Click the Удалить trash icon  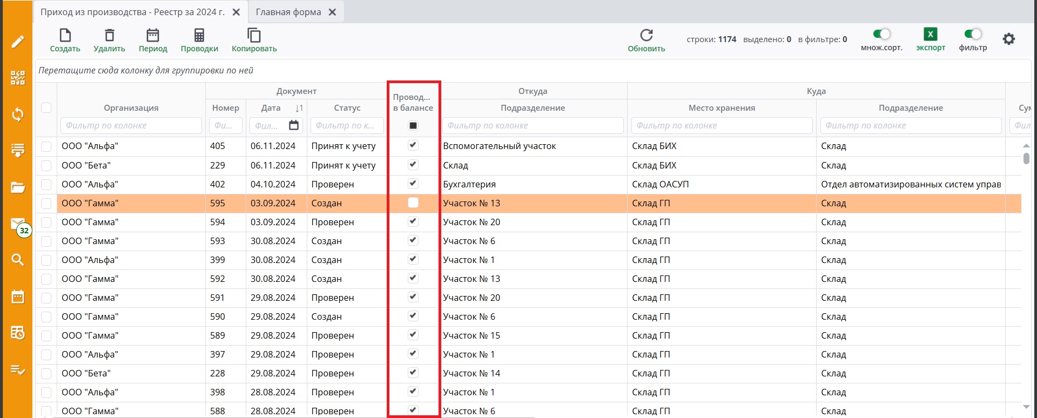pos(109,36)
